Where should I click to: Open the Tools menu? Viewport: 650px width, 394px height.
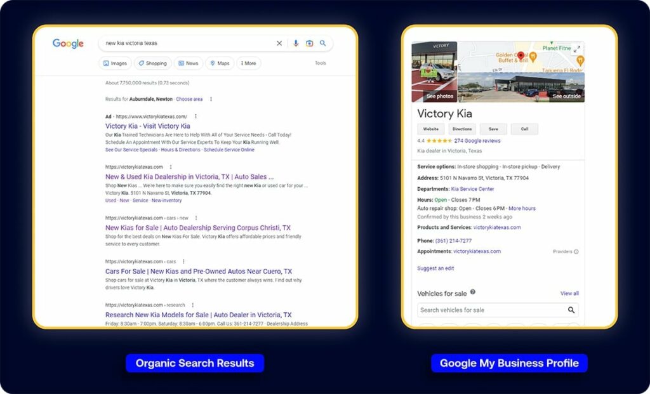pos(321,63)
